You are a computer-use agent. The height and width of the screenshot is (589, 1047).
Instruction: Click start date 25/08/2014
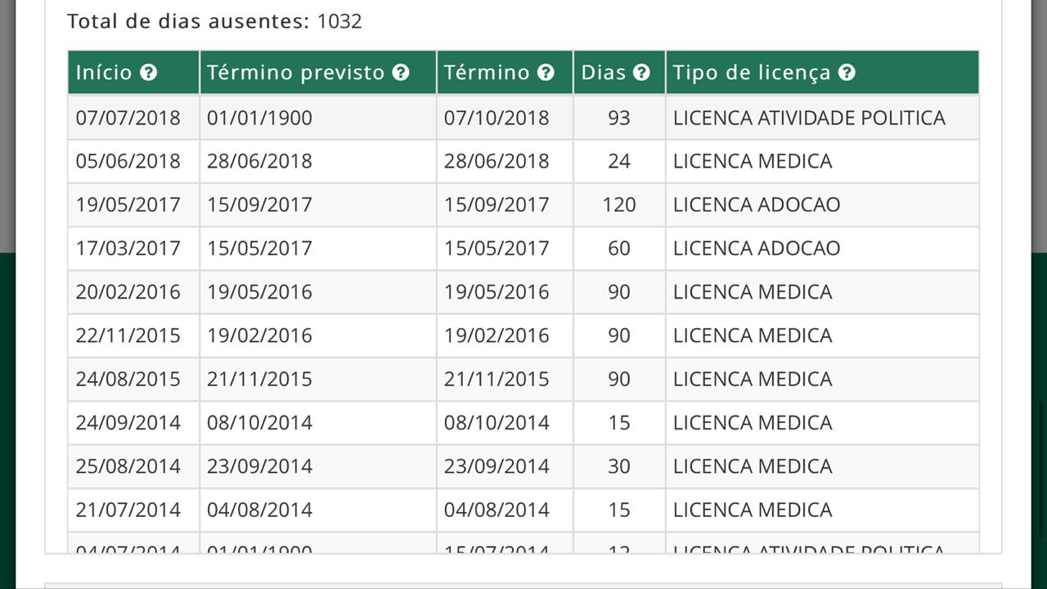128,466
